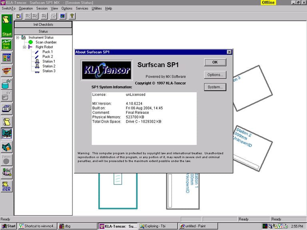The height and width of the screenshot is (230, 307).
Task: Click the large green Start recipe button
Action: [x=7, y=26]
